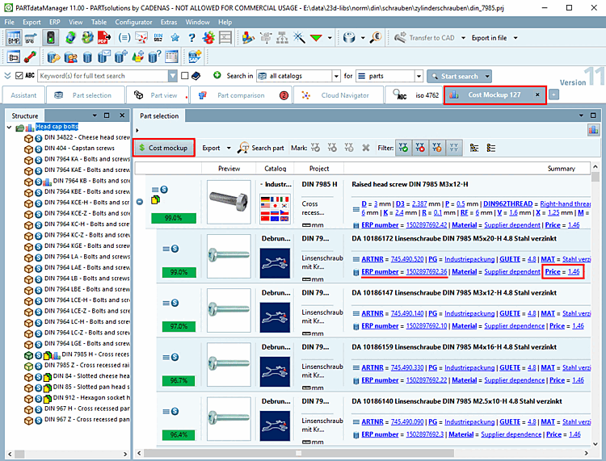Open the Configurator menu
This screenshot has height=461, width=606.
[x=133, y=22]
